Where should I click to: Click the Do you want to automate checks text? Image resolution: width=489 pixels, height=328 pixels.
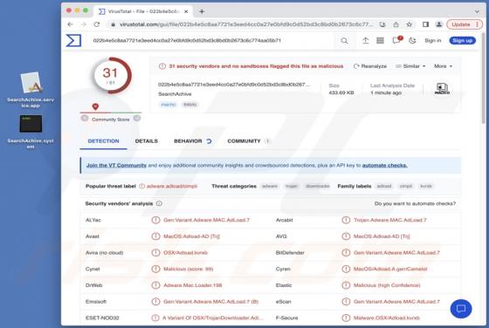(415, 203)
